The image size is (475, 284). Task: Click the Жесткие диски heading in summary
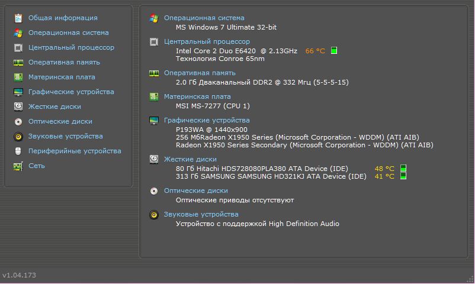click(190, 159)
